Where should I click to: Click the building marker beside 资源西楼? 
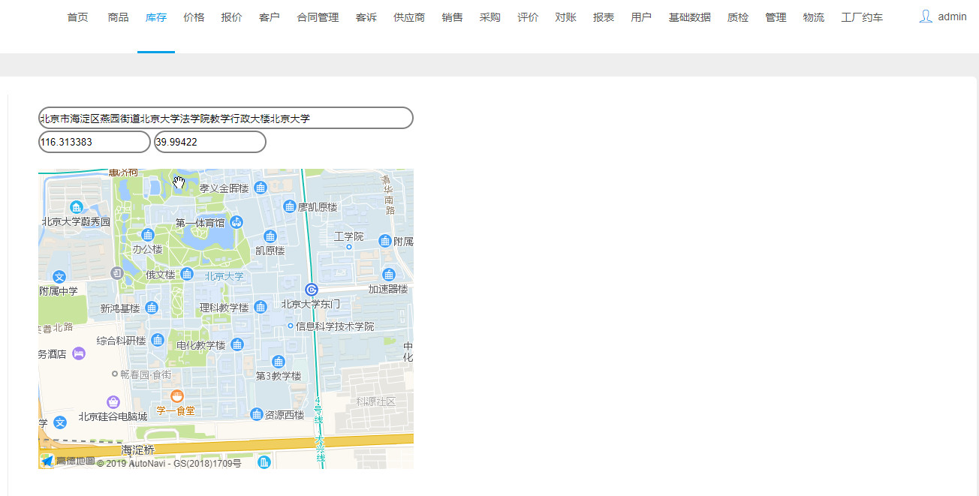[256, 415]
